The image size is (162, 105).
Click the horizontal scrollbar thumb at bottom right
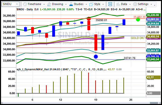154,103
